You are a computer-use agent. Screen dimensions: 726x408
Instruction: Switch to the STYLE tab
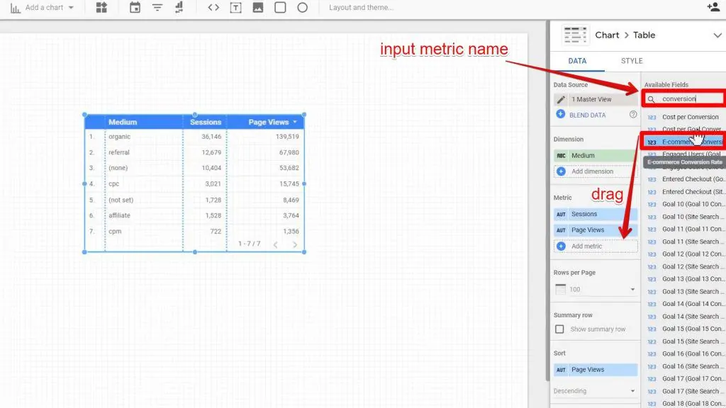click(x=631, y=61)
